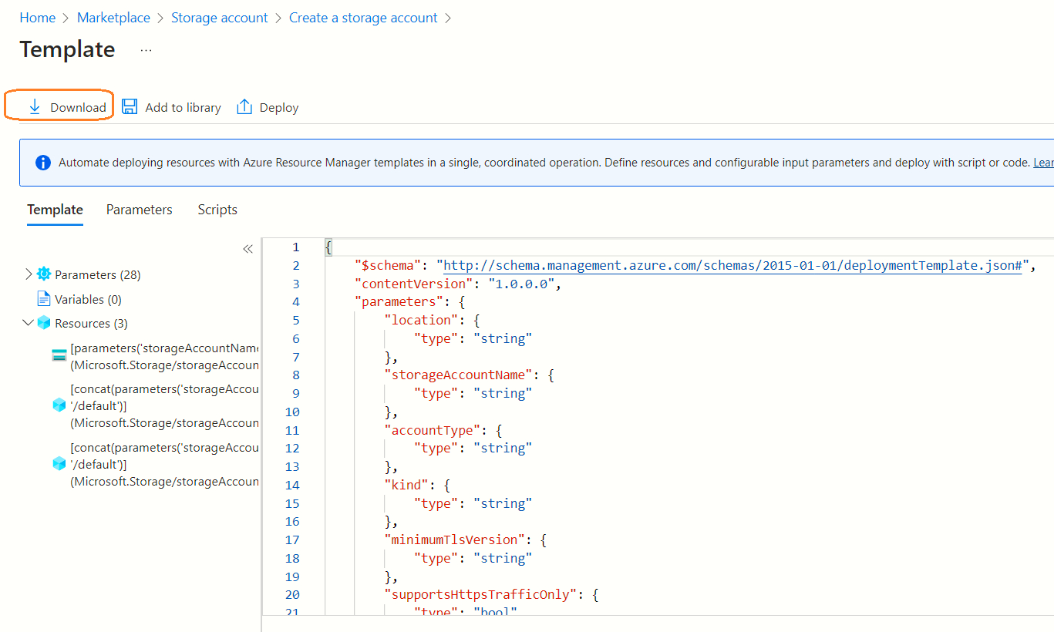Click the "kind" key on line 14
This screenshot has width=1054, height=632.
pos(406,486)
